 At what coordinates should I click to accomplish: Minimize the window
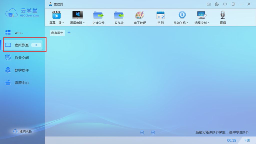tap(241, 4)
